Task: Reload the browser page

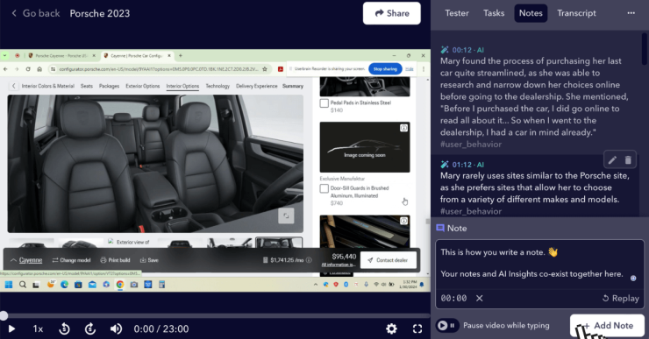Action: pyautogui.click(x=28, y=69)
